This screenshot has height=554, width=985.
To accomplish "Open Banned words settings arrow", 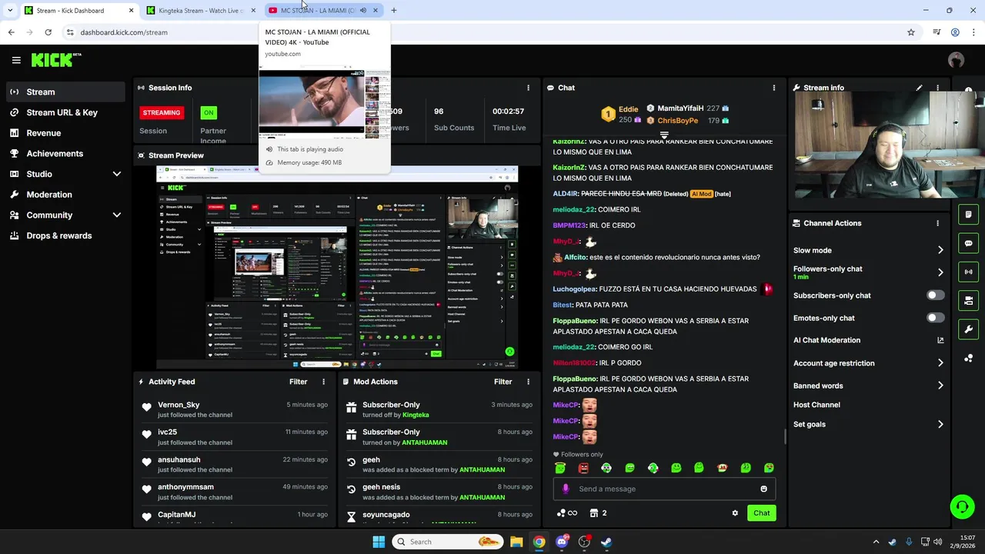I will [940, 385].
